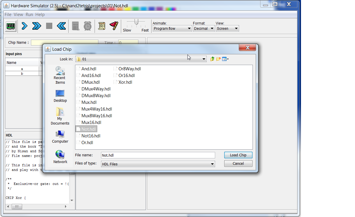Click the Run fast-forward icon

point(36,26)
